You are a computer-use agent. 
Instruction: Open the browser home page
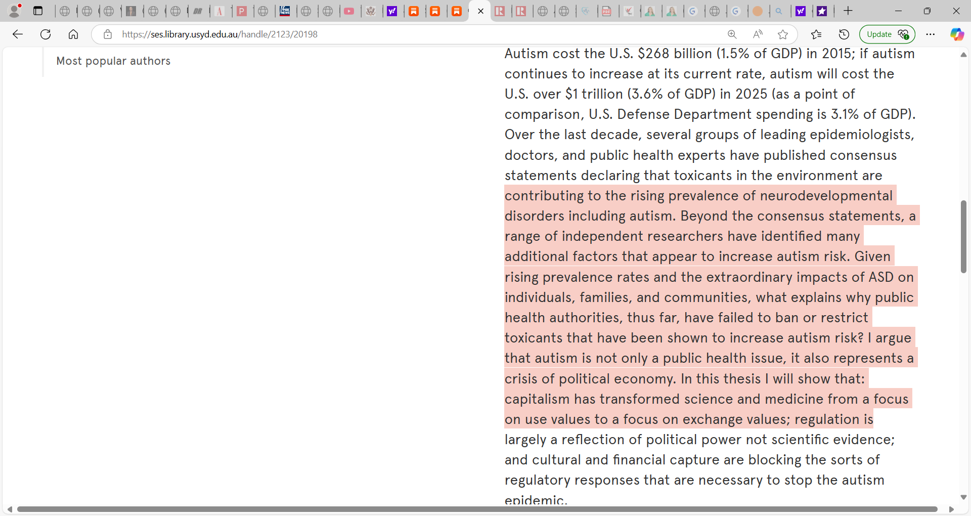click(73, 34)
